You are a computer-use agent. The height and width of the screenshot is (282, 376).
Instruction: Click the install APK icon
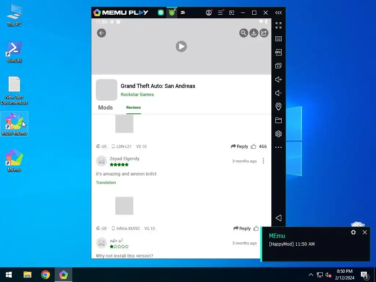278,52
